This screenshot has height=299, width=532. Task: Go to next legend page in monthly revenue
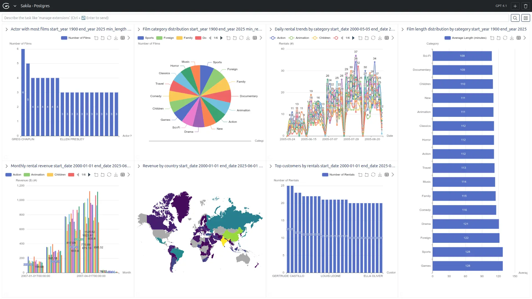(89, 175)
